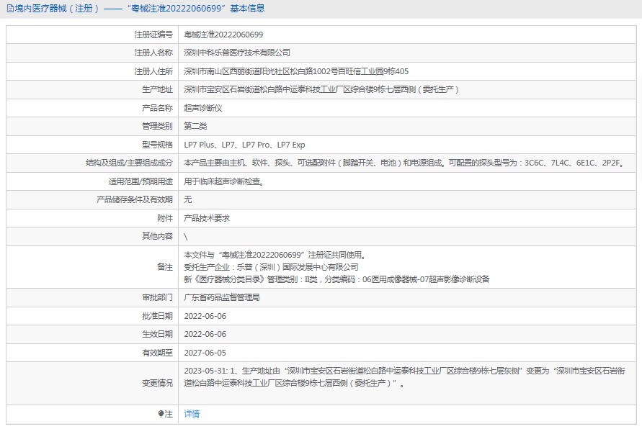Screen dimensions: 642x429
Task: Click the 附件 label cell
Action: point(92,218)
